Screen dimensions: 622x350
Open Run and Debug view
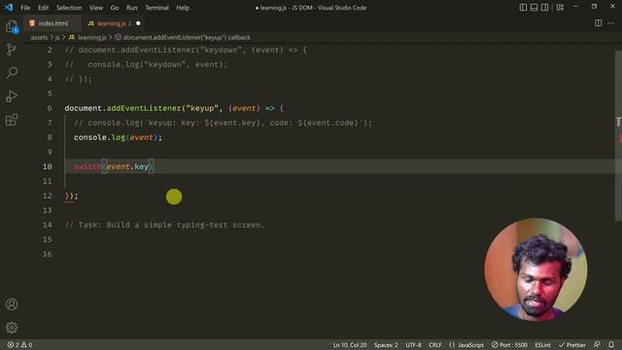coord(12,96)
